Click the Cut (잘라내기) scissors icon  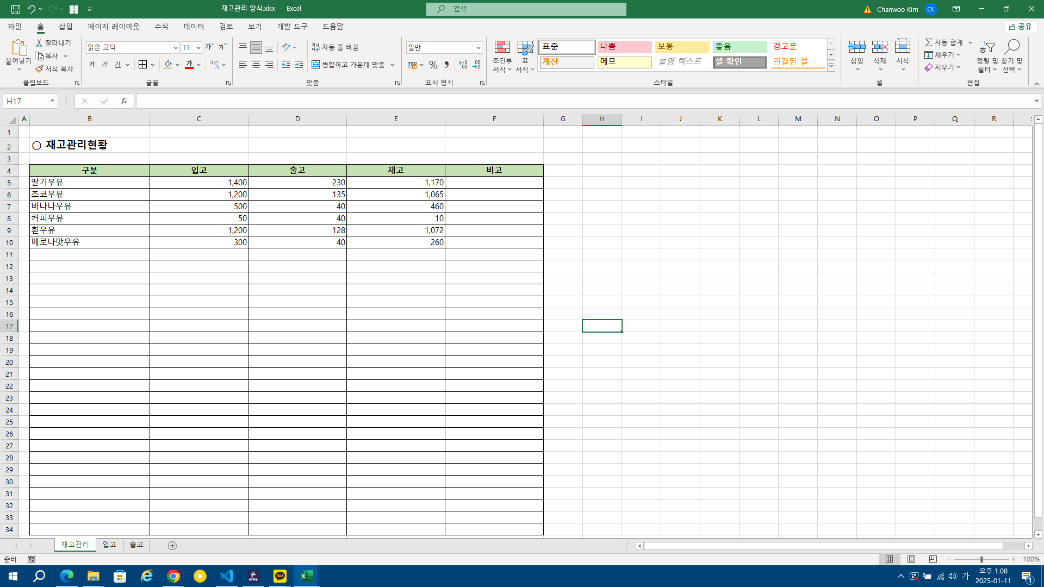tap(39, 43)
